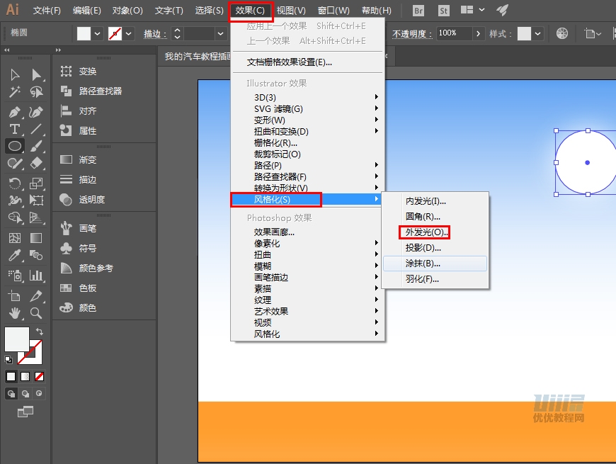The image size is (616, 464).
Task: Reset to default fill and stroke colors
Action: [x=8, y=360]
